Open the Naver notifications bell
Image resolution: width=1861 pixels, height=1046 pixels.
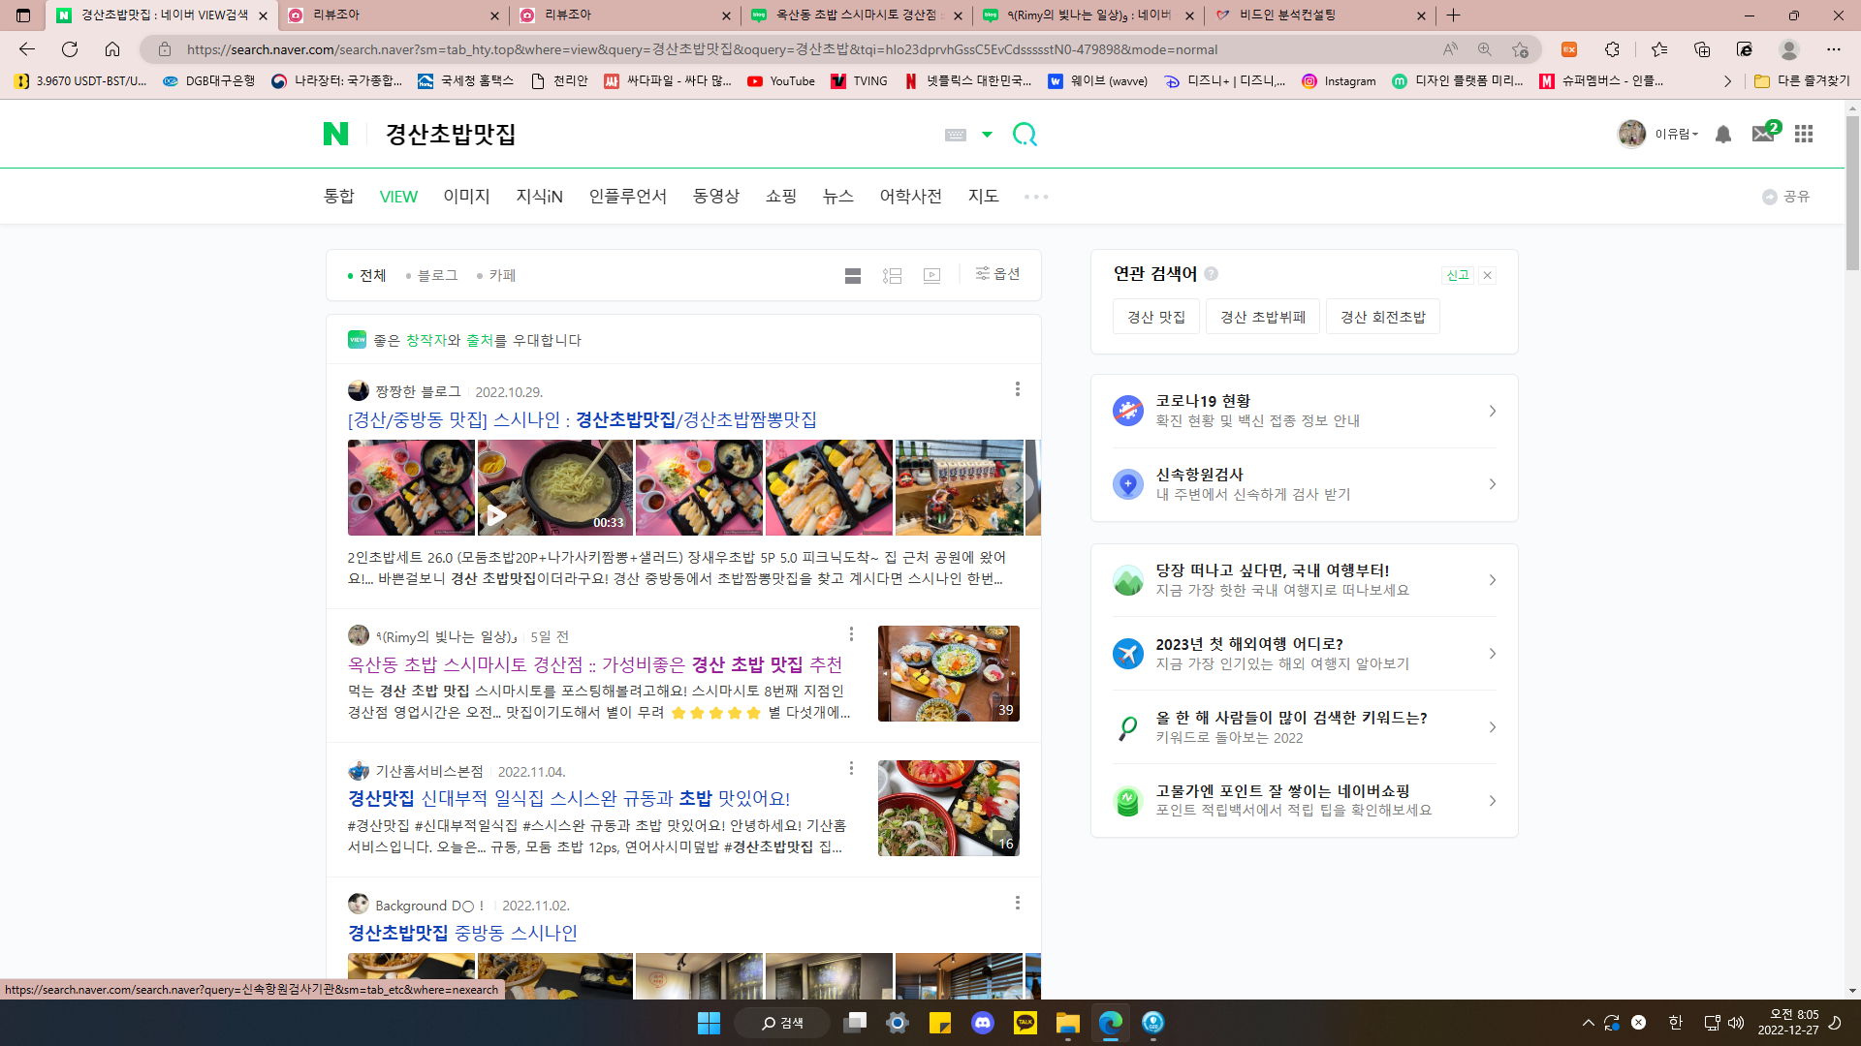[1723, 135]
